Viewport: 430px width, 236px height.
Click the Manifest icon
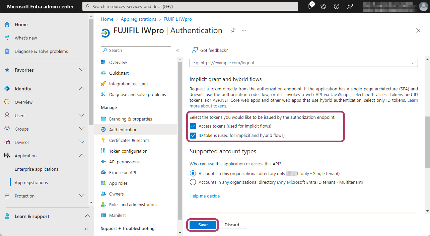(x=103, y=215)
